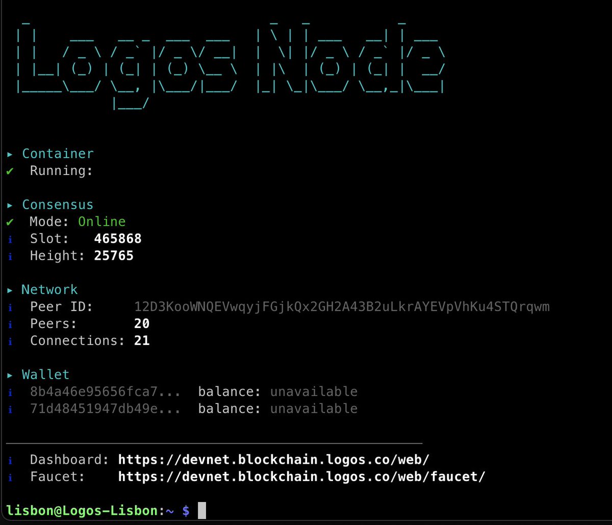The width and height of the screenshot is (612, 525).
Task: Click the triangle marker beside Wallet
Action: pos(10,375)
